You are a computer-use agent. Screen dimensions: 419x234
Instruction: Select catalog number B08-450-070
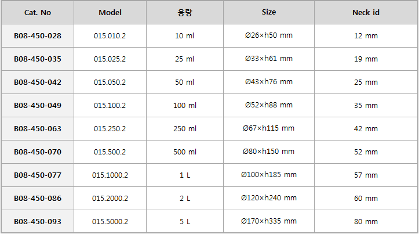pos(38,152)
